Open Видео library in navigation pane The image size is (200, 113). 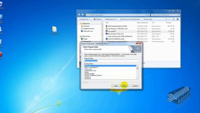click(85, 39)
